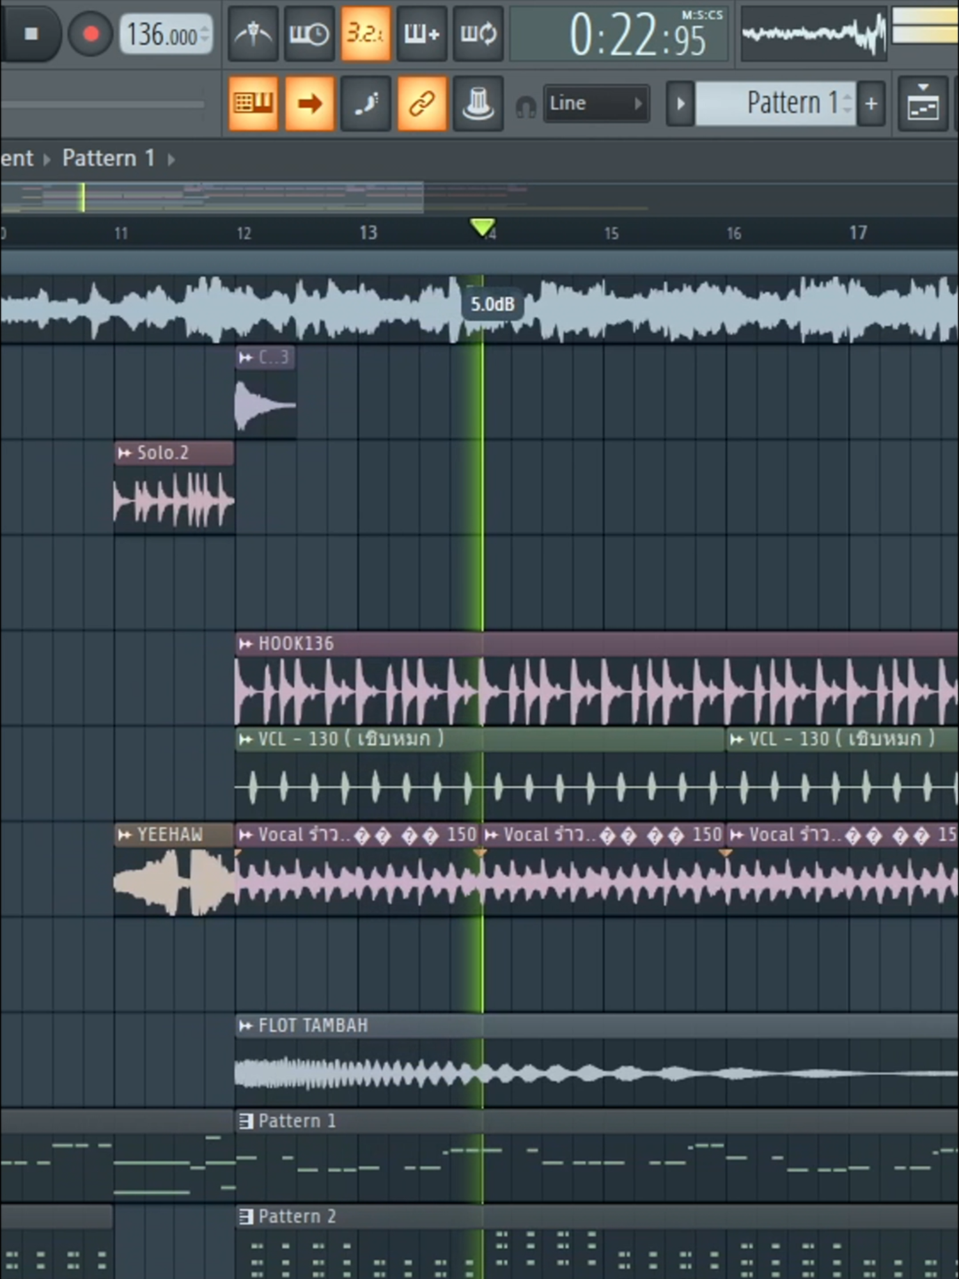Click the Pattern 1 breadcrumb label
This screenshot has width=959, height=1279.
(109, 158)
